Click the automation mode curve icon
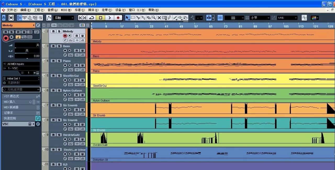 (x=49, y=18)
